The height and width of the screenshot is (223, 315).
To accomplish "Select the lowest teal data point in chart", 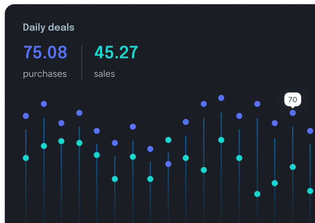I will pyautogui.click(x=257, y=194).
